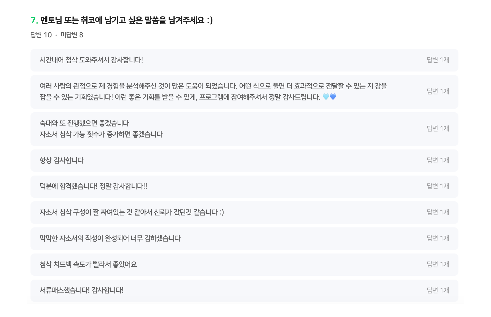The height and width of the screenshot is (317, 491).
Task: Open replies on the long second feedback card
Action: click(x=439, y=92)
